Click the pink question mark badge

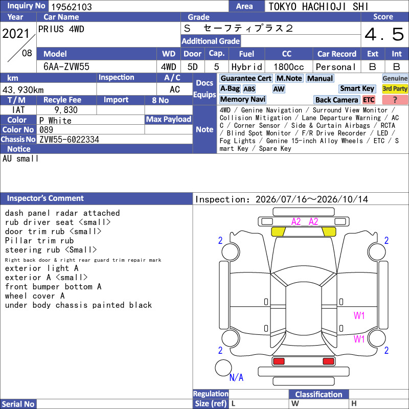(395, 100)
